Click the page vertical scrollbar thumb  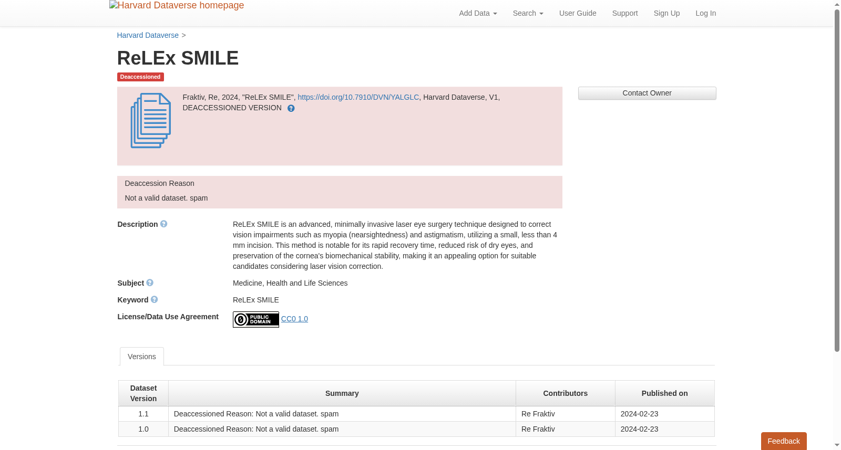tap(837, 181)
